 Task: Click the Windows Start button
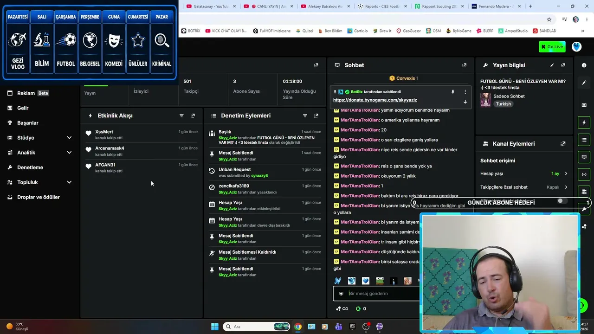pyautogui.click(x=215, y=327)
